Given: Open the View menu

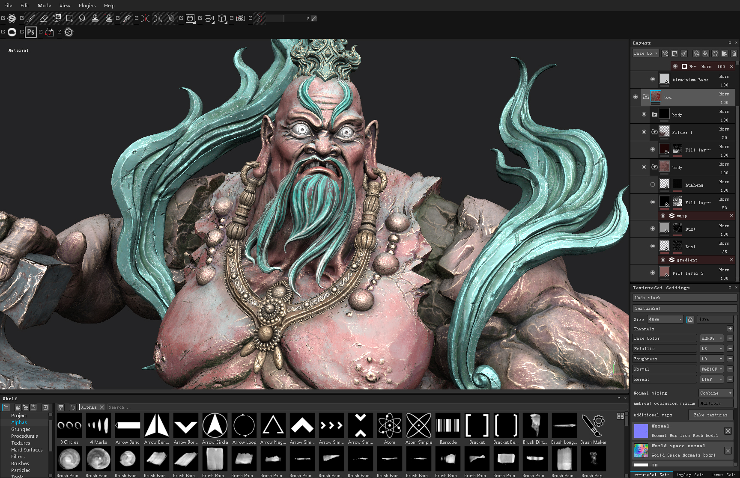Looking at the screenshot, I should [x=65, y=6].
